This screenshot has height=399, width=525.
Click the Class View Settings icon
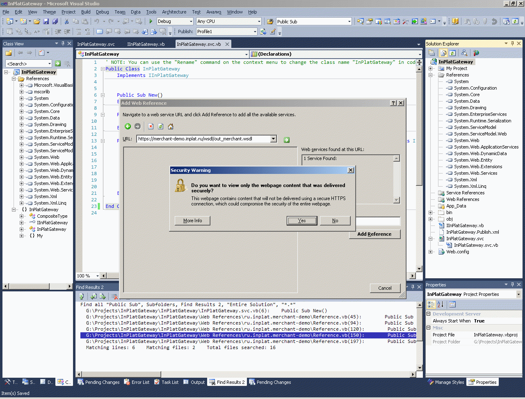tap(41, 53)
